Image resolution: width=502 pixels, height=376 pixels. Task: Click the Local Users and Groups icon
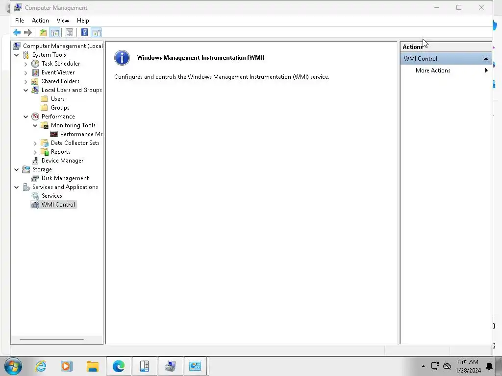35,90
